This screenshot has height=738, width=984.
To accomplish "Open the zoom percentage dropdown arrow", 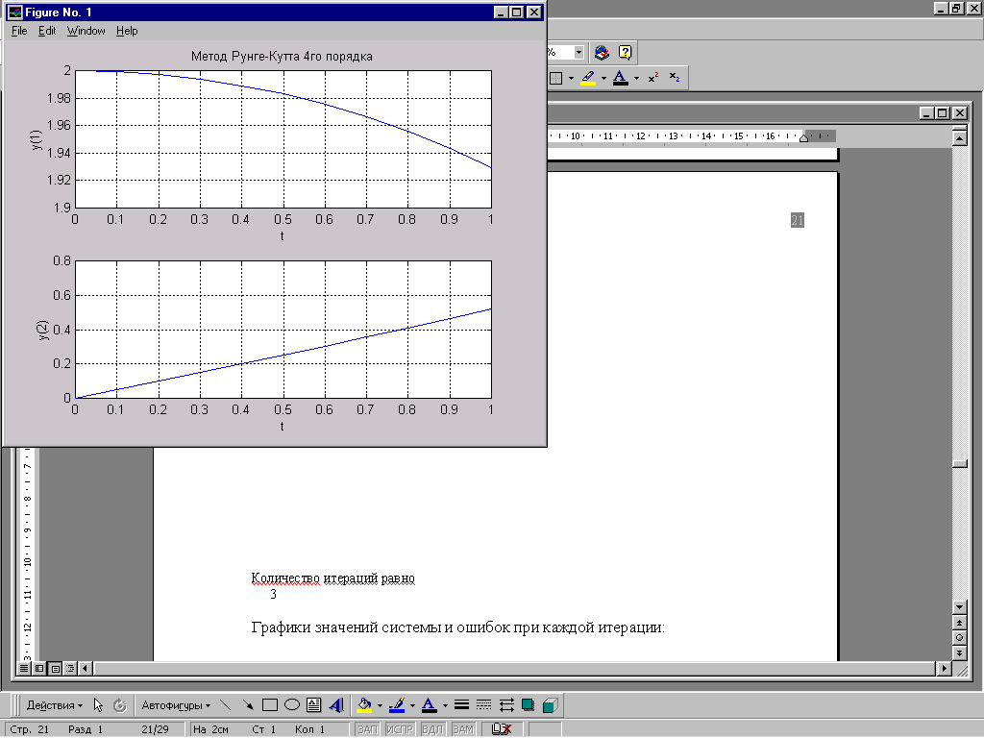I will (x=578, y=52).
